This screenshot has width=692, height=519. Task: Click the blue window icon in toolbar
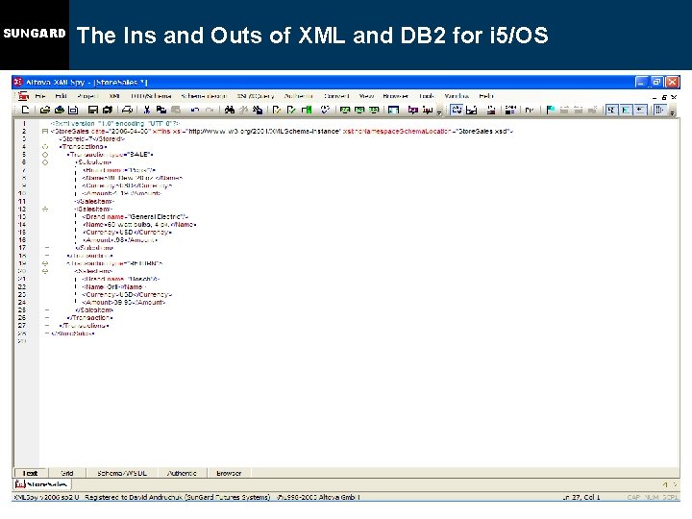[393, 110]
